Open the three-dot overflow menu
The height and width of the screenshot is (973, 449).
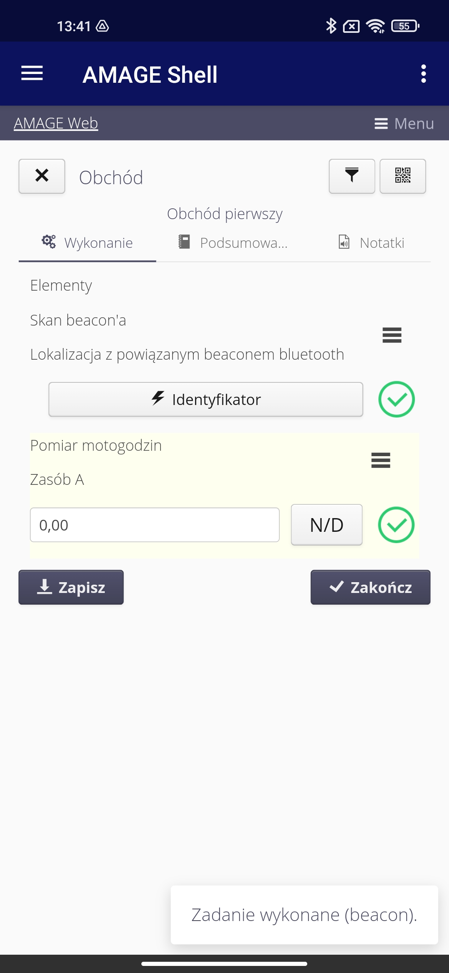(423, 74)
